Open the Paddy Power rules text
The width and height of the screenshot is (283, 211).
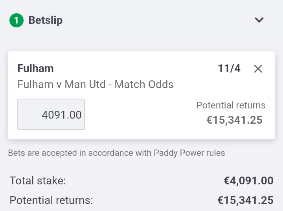189,153
